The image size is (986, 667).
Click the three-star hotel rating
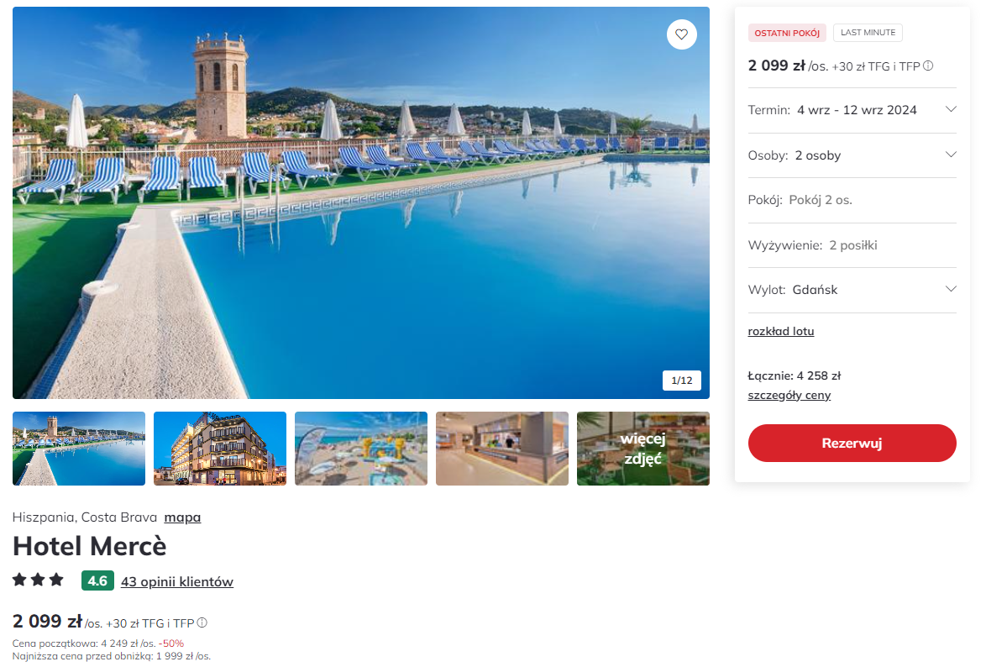coord(39,580)
